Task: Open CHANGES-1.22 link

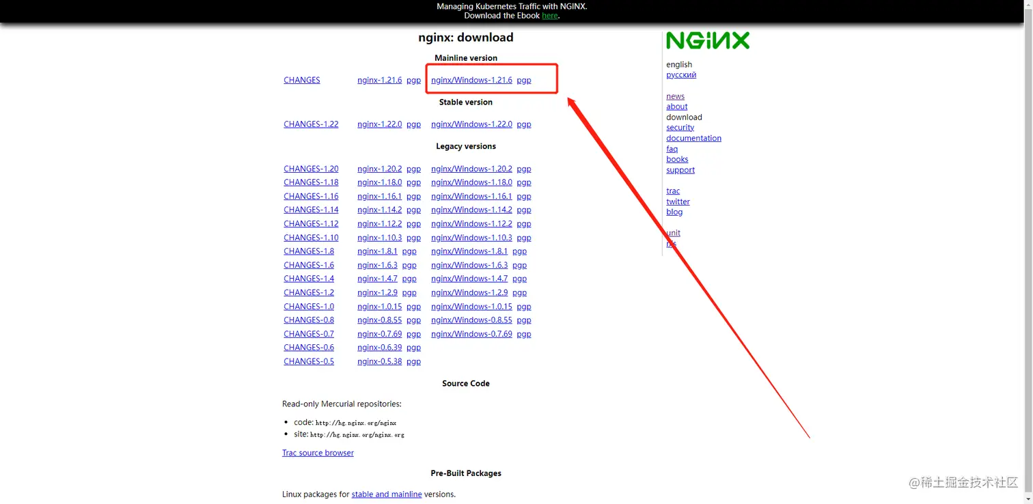Action: 311,124
